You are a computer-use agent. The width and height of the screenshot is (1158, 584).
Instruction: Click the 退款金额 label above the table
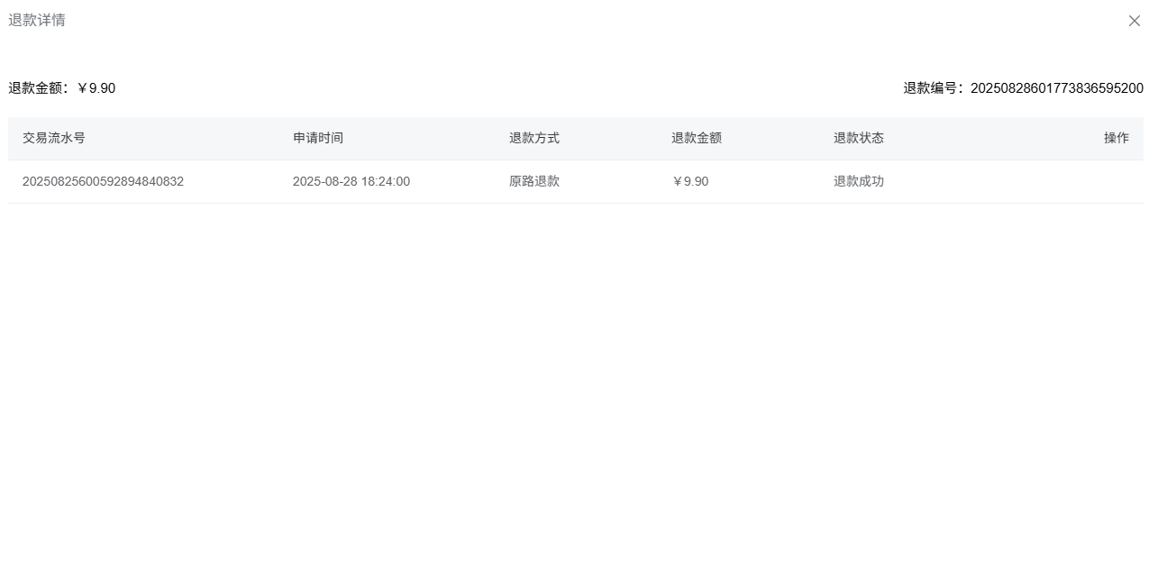click(x=37, y=88)
